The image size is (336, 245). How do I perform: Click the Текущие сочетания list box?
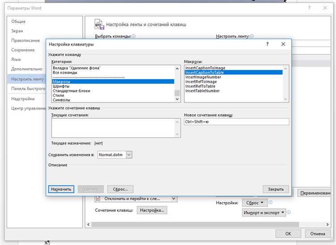[x=116, y=128]
